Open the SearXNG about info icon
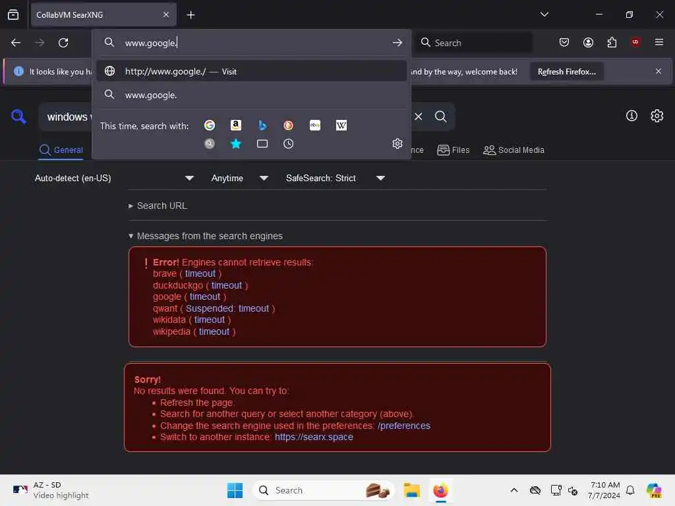Image resolution: width=675 pixels, height=506 pixels. pos(631,116)
